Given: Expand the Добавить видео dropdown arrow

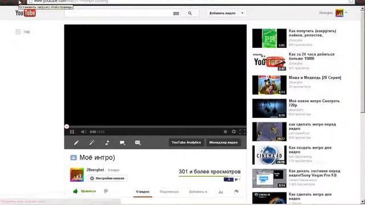Looking at the screenshot, I should [242, 13].
